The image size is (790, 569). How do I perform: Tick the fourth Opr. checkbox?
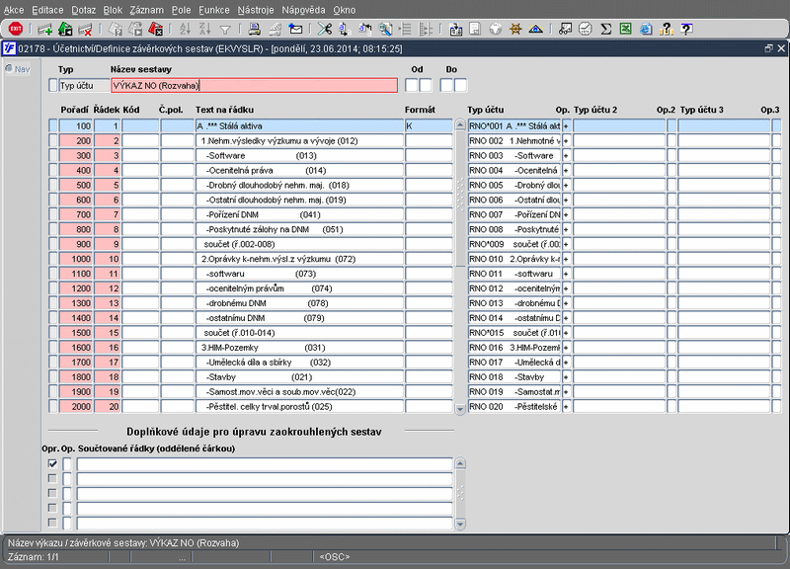[52, 508]
